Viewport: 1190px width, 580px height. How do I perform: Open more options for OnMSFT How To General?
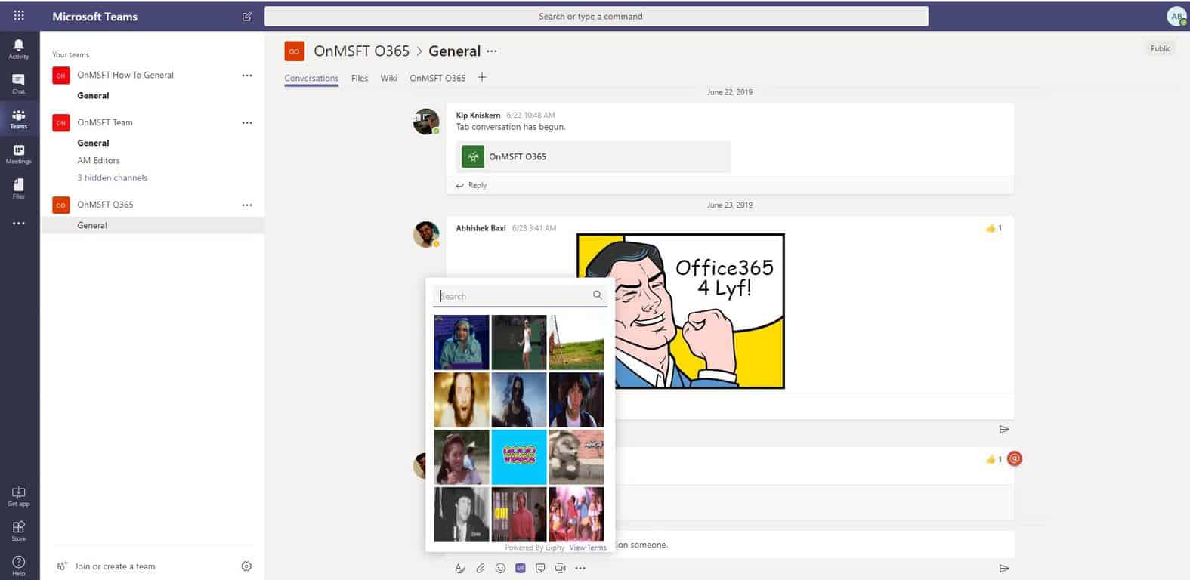tap(246, 76)
